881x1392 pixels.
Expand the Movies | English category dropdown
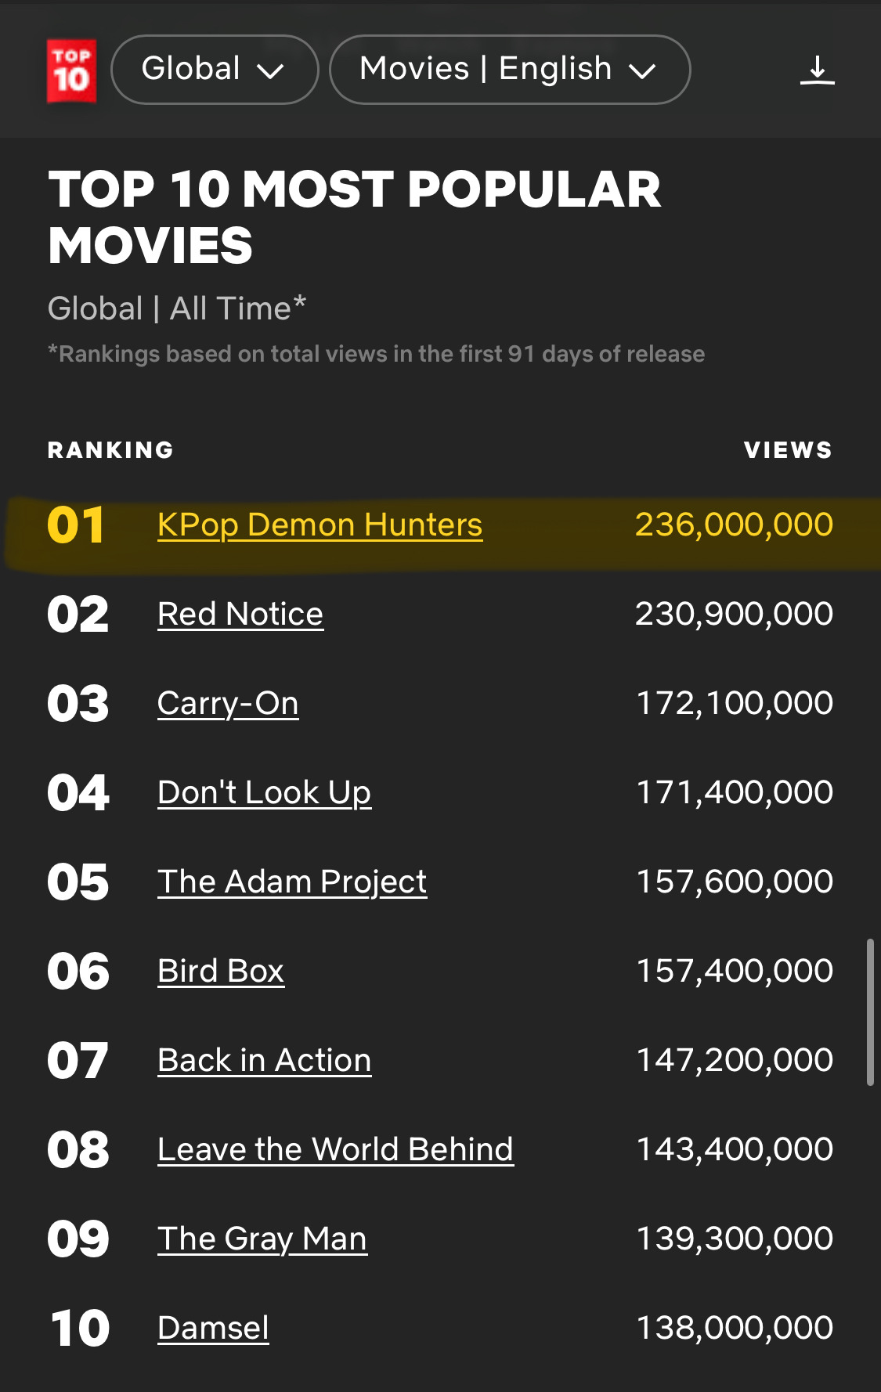tap(509, 70)
